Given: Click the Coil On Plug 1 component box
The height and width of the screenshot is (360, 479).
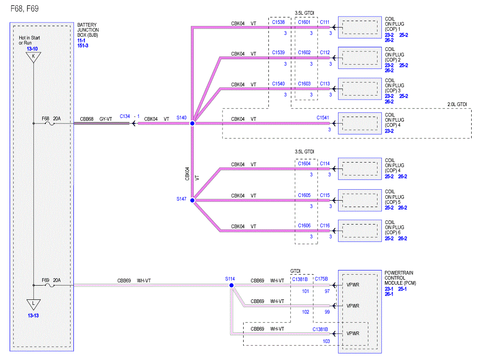Looking at the screenshot, I should pyautogui.click(x=360, y=28).
